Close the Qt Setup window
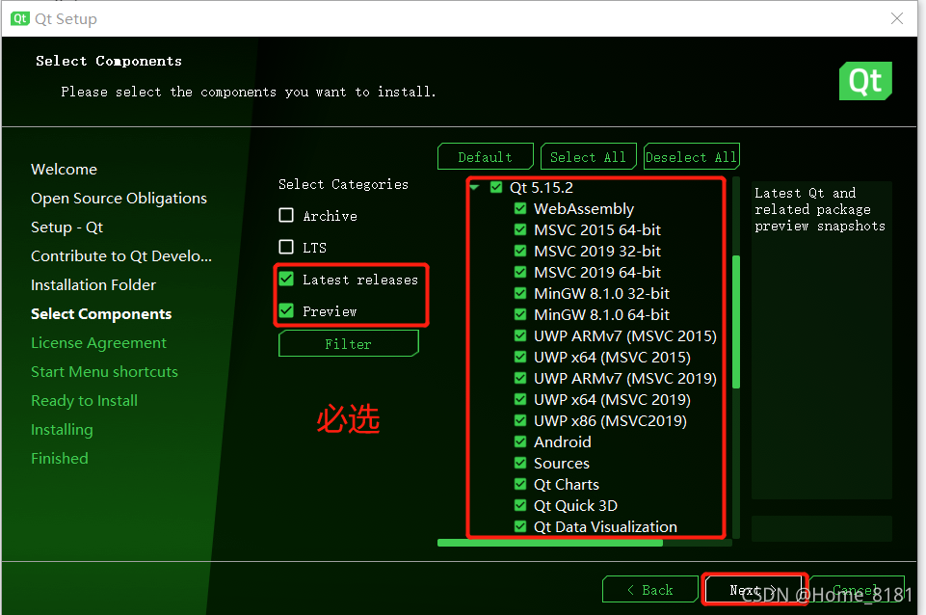The height and width of the screenshot is (615, 926). 896,18
